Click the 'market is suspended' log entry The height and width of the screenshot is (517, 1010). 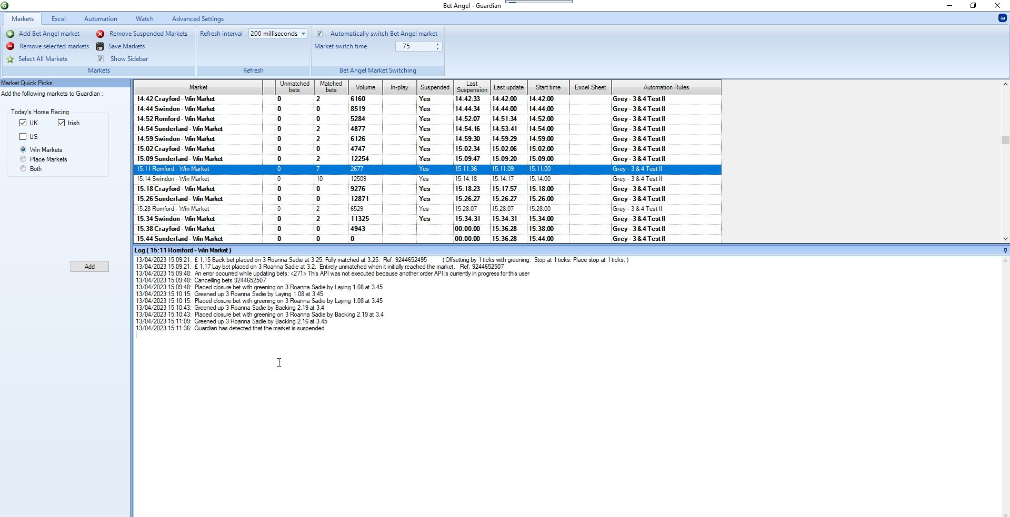(230, 328)
